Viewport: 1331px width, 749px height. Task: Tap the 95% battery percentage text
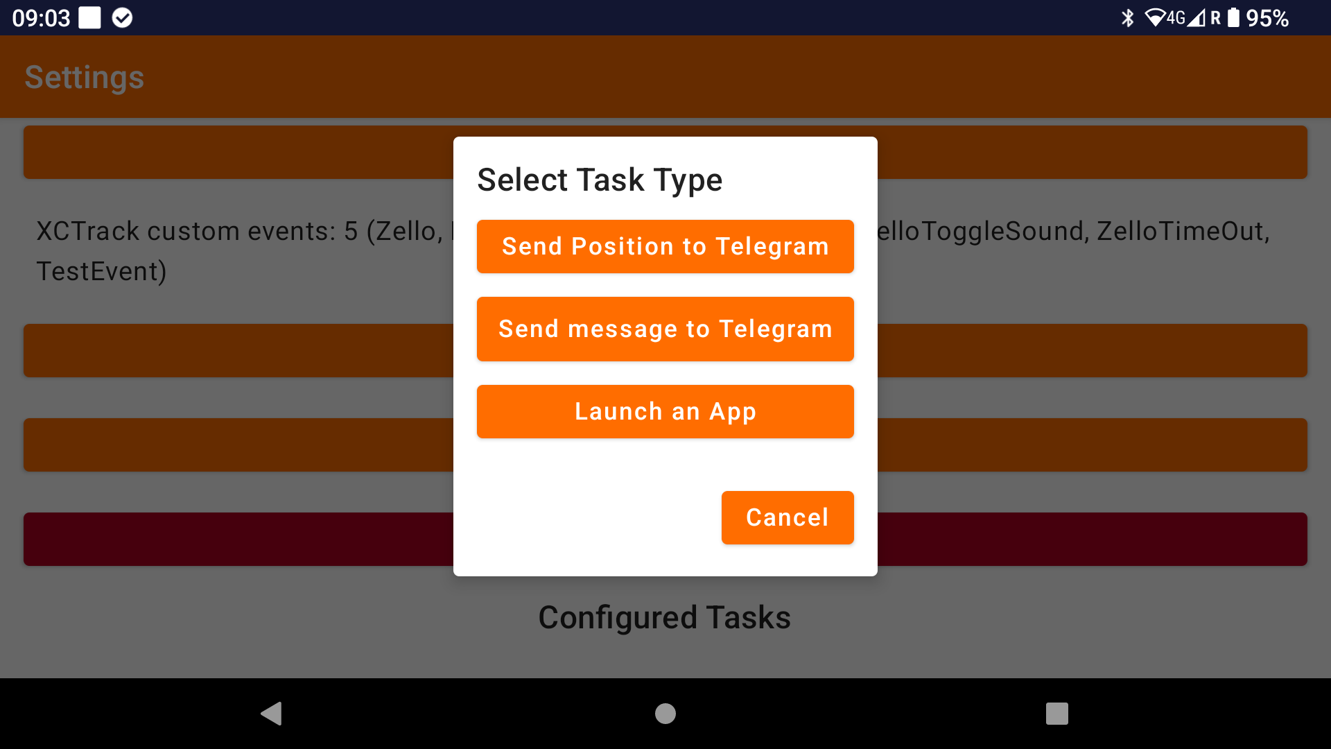1268,18
